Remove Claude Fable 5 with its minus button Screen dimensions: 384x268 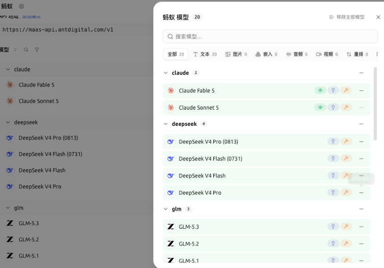361,91
